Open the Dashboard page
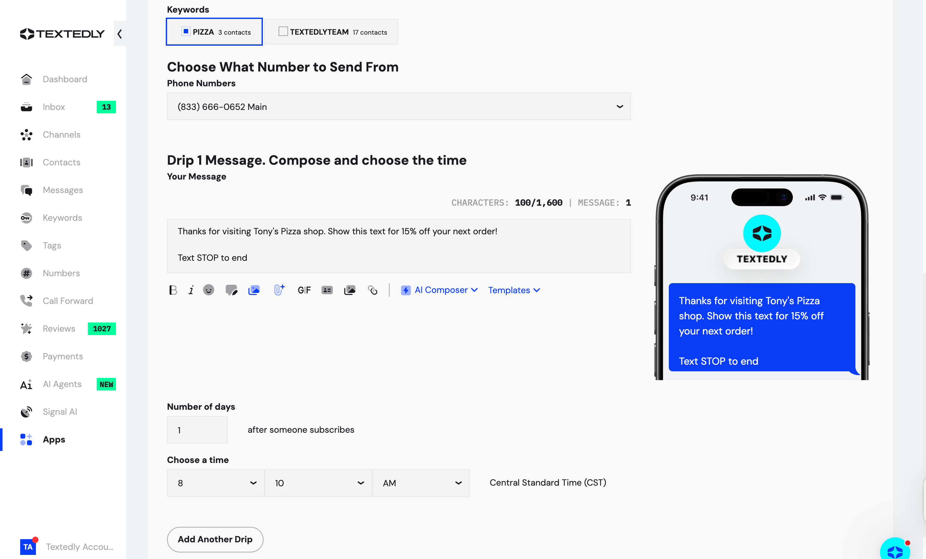The height and width of the screenshot is (559, 926). tap(65, 79)
